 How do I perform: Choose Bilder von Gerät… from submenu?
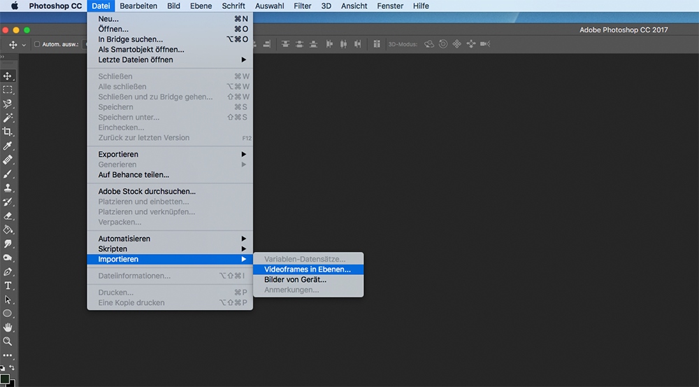tap(295, 280)
